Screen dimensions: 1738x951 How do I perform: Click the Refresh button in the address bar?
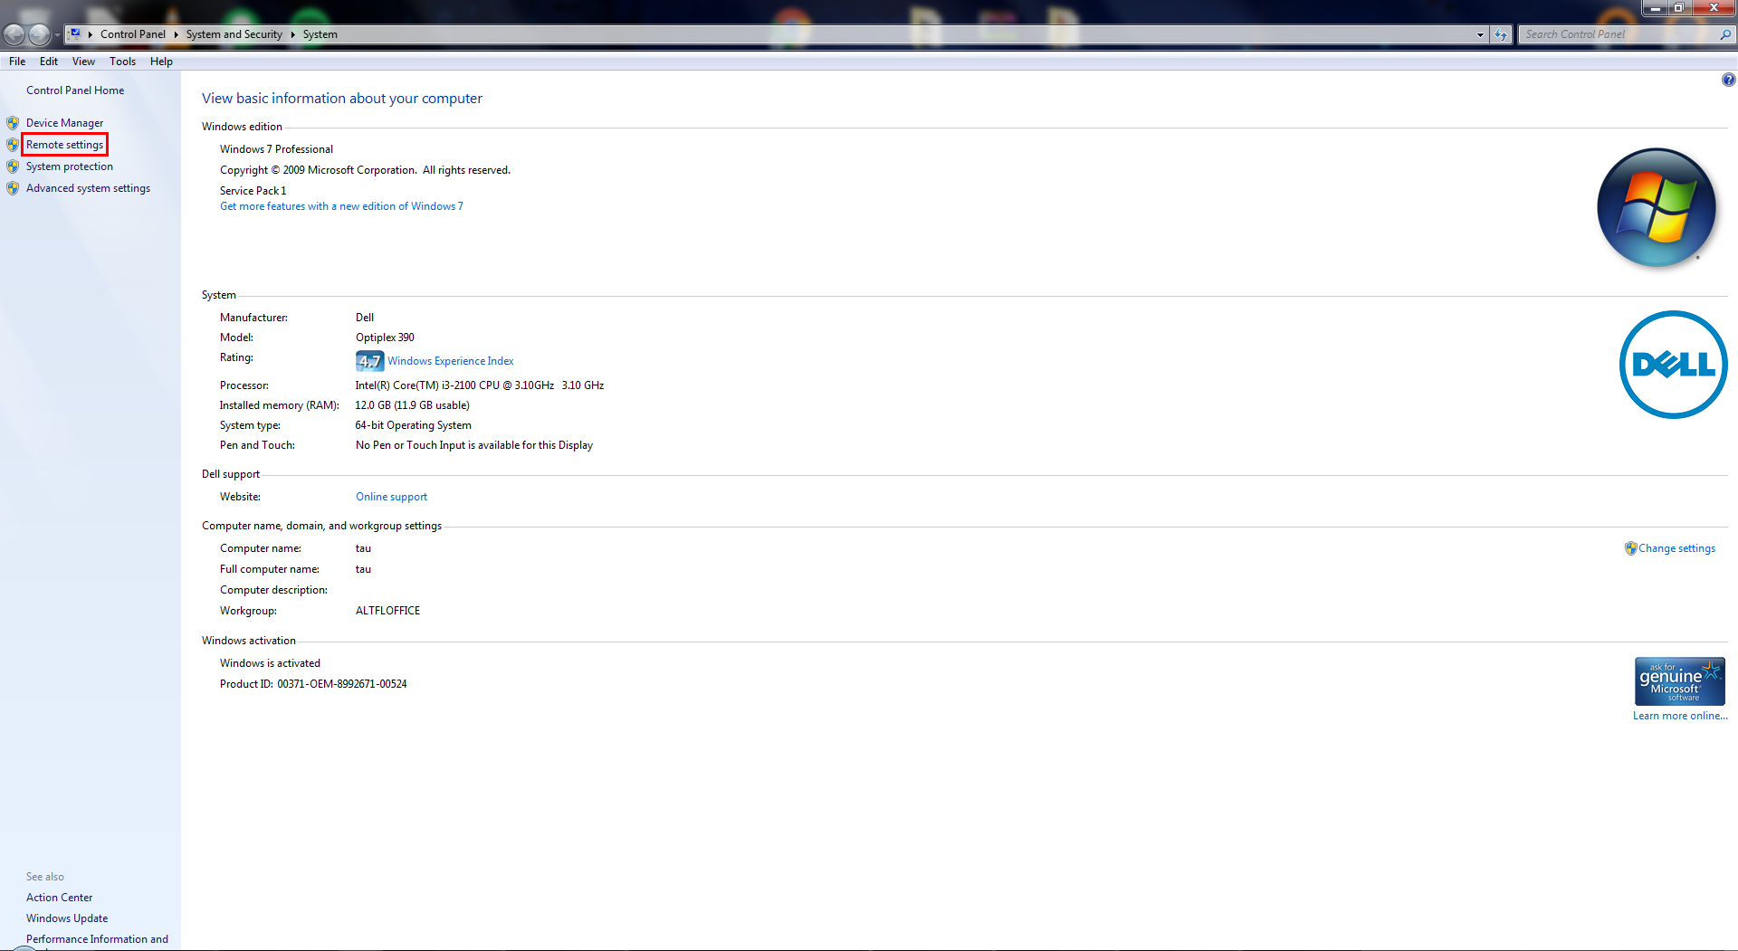(1501, 34)
